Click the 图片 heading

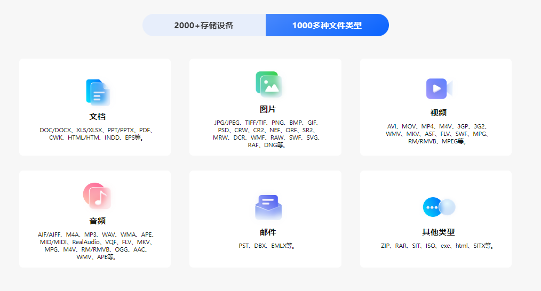point(268,109)
